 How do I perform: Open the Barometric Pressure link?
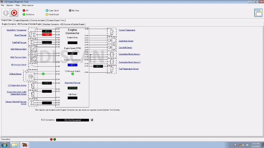point(73,83)
